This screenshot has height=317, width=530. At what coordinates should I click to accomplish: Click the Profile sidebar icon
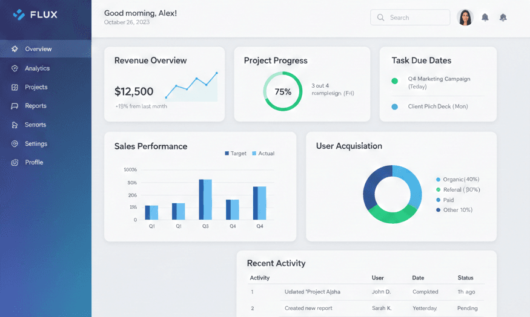(15, 163)
